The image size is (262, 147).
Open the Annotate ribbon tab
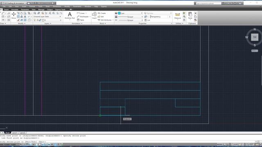(x=15, y=9)
